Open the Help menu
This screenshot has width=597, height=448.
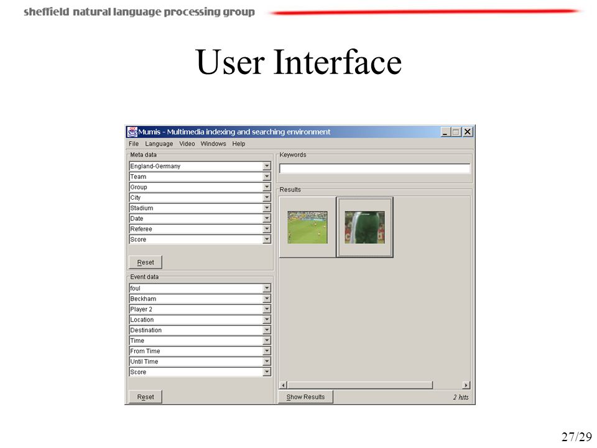[239, 144]
